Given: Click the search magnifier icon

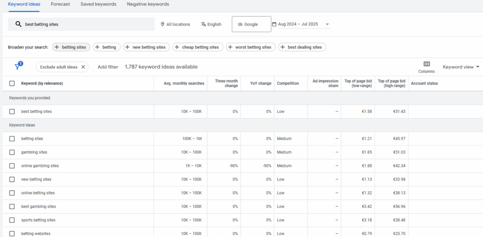Looking at the screenshot, I should 18,24.
